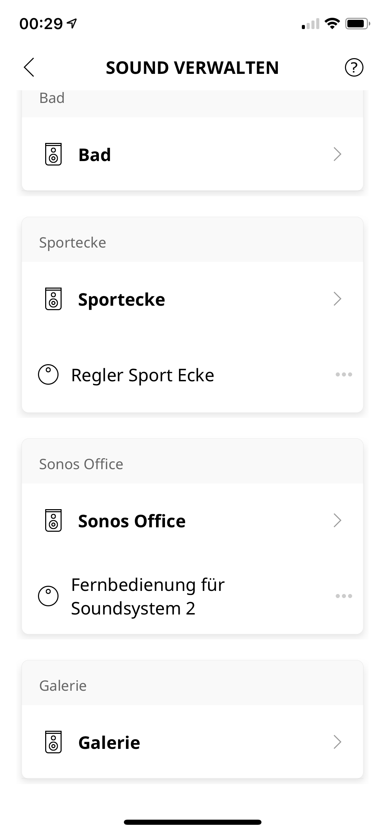Screen dimensions: 385x833
Task: Open more options for Fernbedienung für Soundsystem 2
Action: pyautogui.click(x=344, y=596)
